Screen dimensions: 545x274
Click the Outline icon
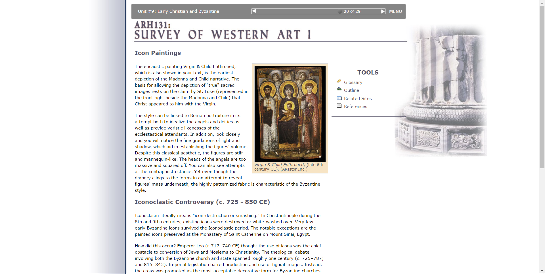click(339, 89)
